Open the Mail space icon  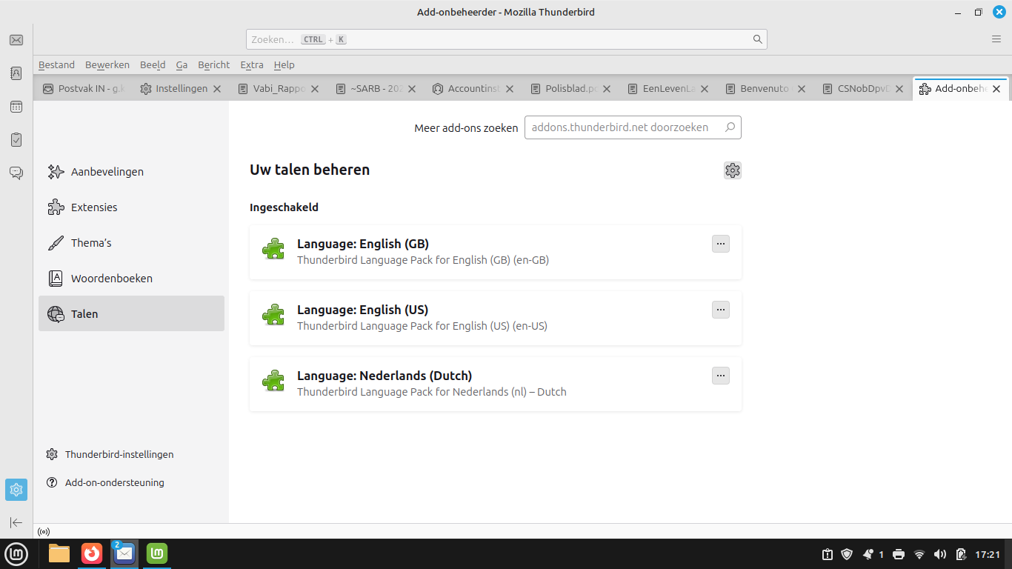[x=16, y=40]
